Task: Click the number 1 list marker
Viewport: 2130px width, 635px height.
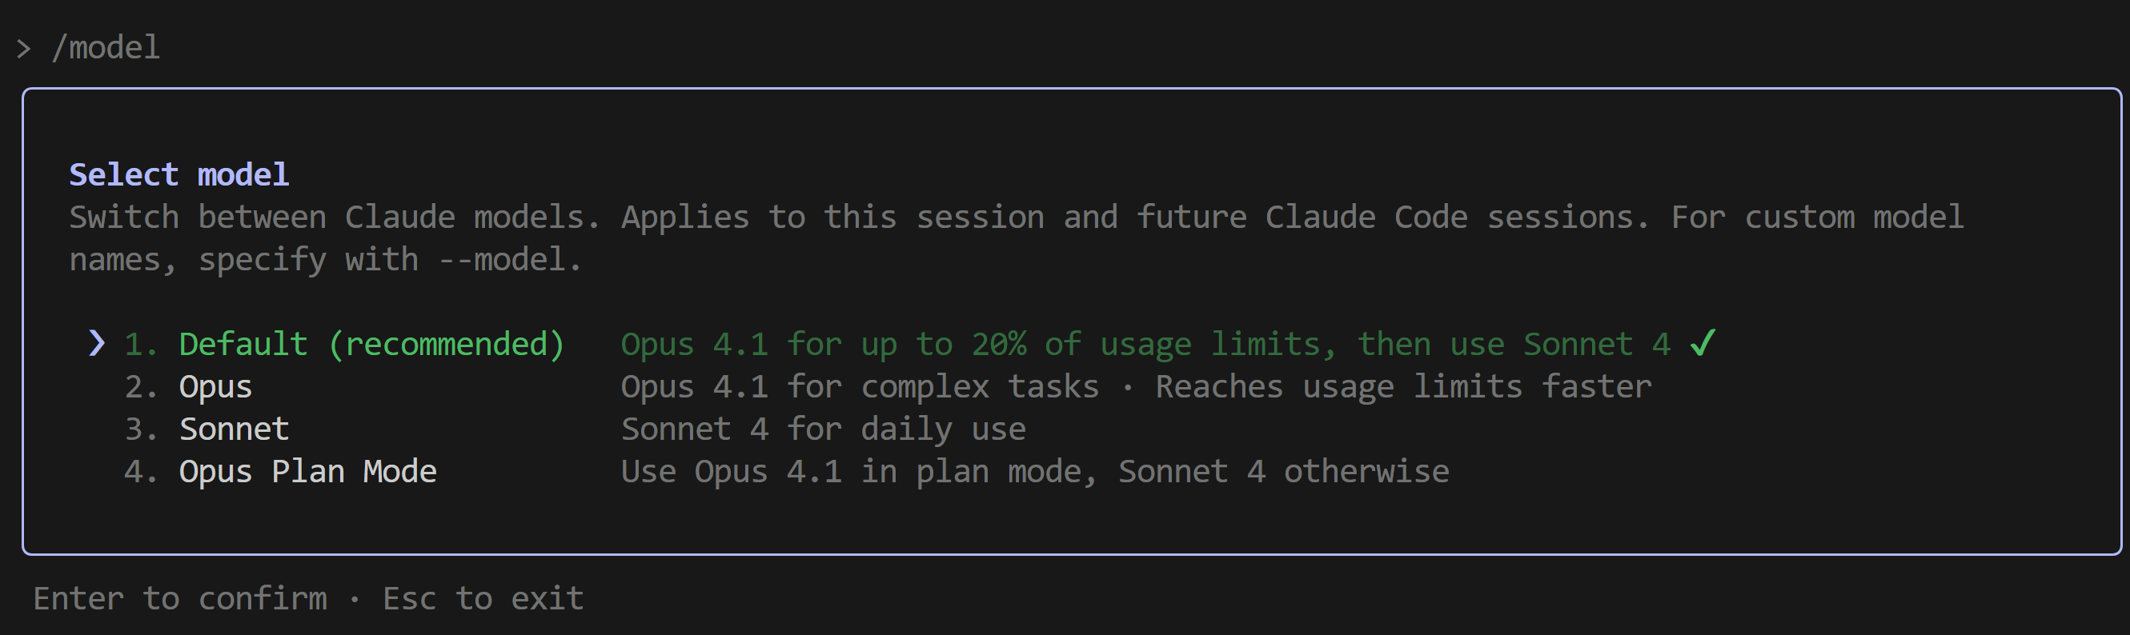Action: tap(139, 344)
